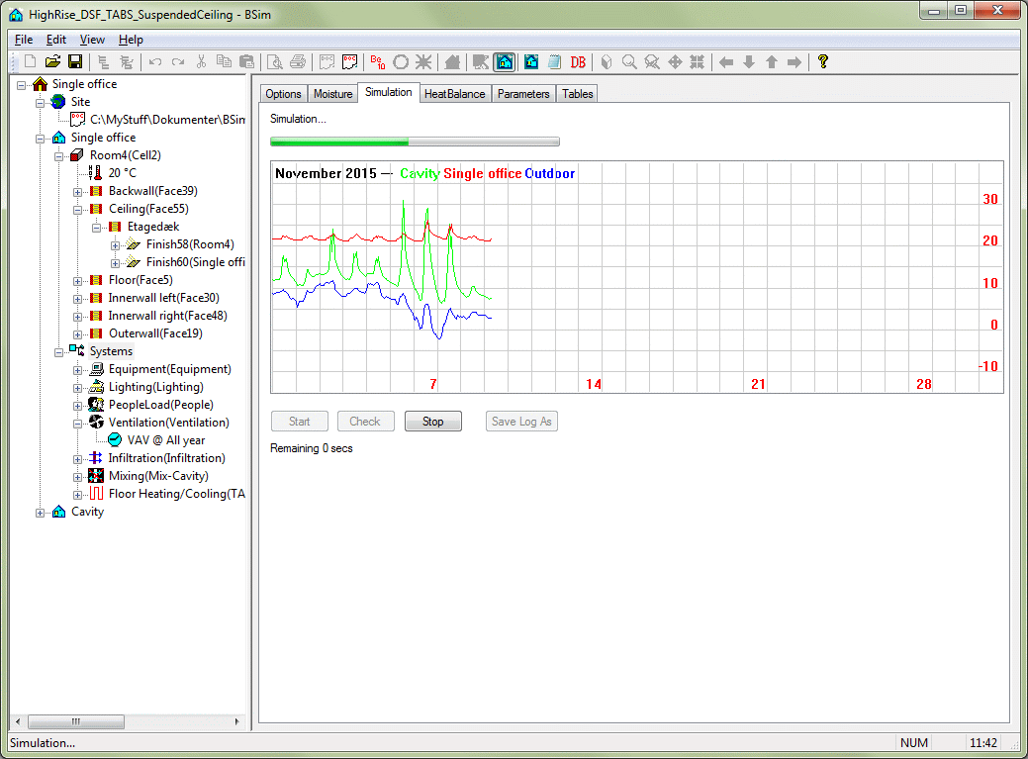The height and width of the screenshot is (759, 1028).
Task: Click the down arrow toolbar icon
Action: [749, 61]
